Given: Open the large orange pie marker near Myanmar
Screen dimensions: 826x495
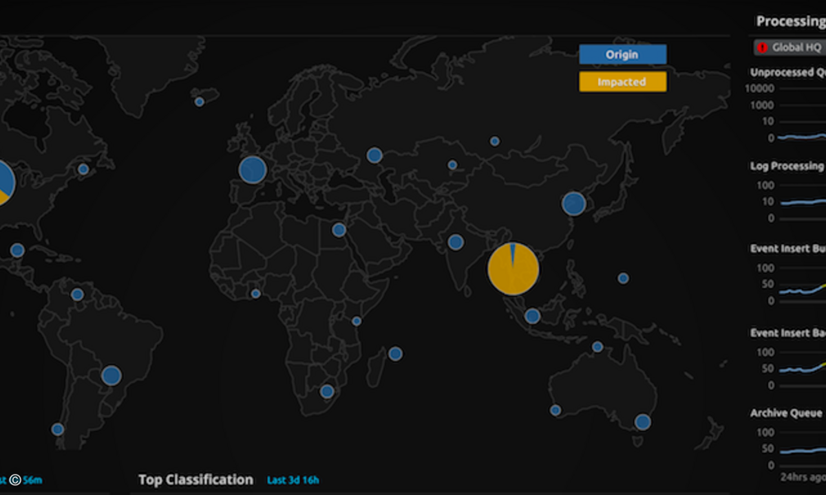Looking at the screenshot, I should pyautogui.click(x=513, y=269).
